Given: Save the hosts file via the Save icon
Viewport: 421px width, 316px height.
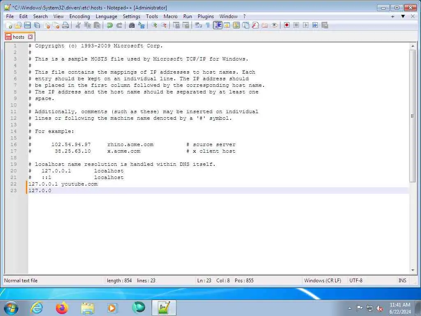Looking at the screenshot, I should tap(28, 25).
